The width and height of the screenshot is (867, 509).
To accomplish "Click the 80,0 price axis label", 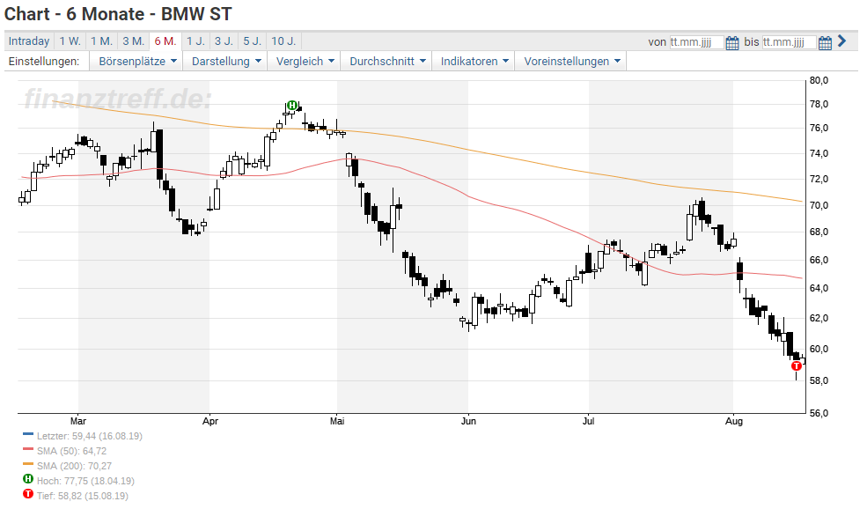I will [819, 80].
